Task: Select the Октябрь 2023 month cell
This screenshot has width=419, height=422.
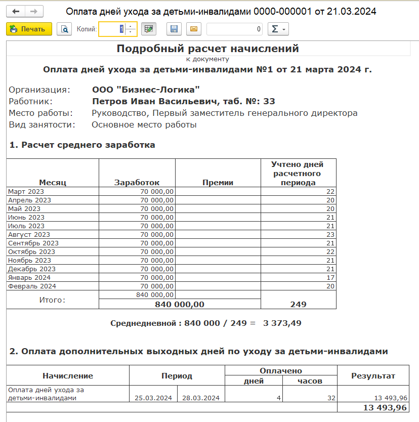Action: pos(53,252)
